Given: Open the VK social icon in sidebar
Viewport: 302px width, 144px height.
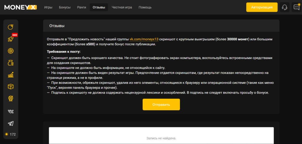Looking at the screenshot, I should point(11,111).
